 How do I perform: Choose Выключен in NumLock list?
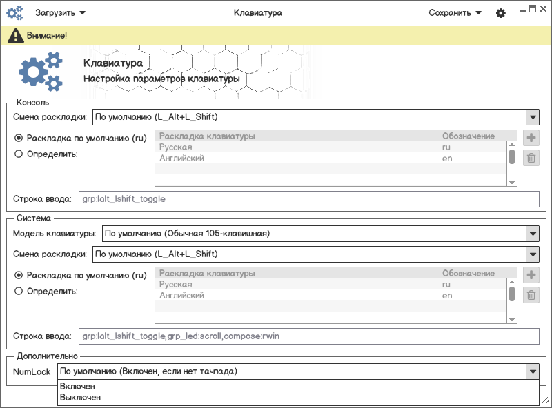(x=298, y=398)
